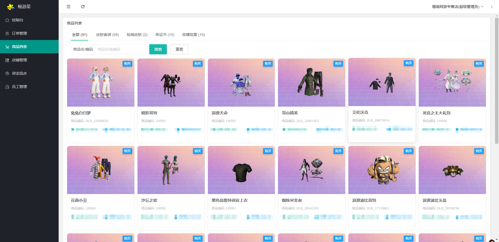Open the 雪山精英 product image
The height and width of the screenshot is (242, 499).
click(x=312, y=83)
